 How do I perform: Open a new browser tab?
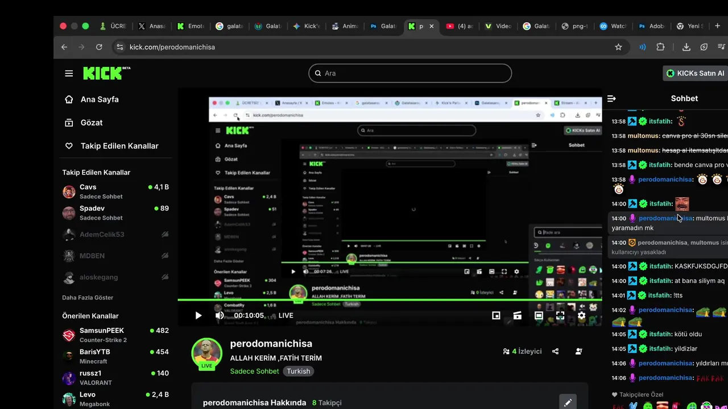(717, 26)
